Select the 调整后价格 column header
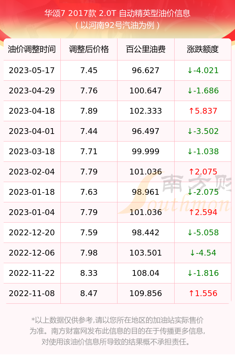Image resolution: width=235 pixels, height=362 pixels. (x=89, y=49)
